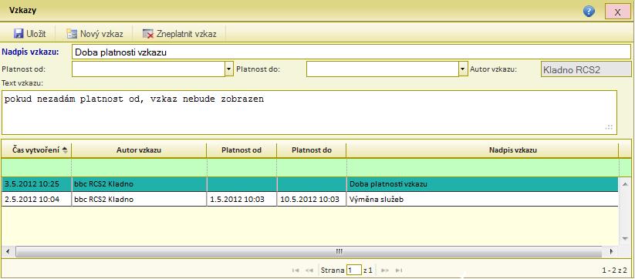
Task: Click the text area resize grip
Action: pos(609,127)
